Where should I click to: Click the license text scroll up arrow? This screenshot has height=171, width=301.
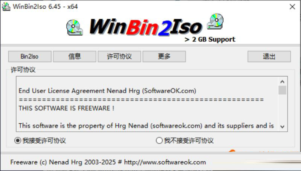[x=282, y=82]
